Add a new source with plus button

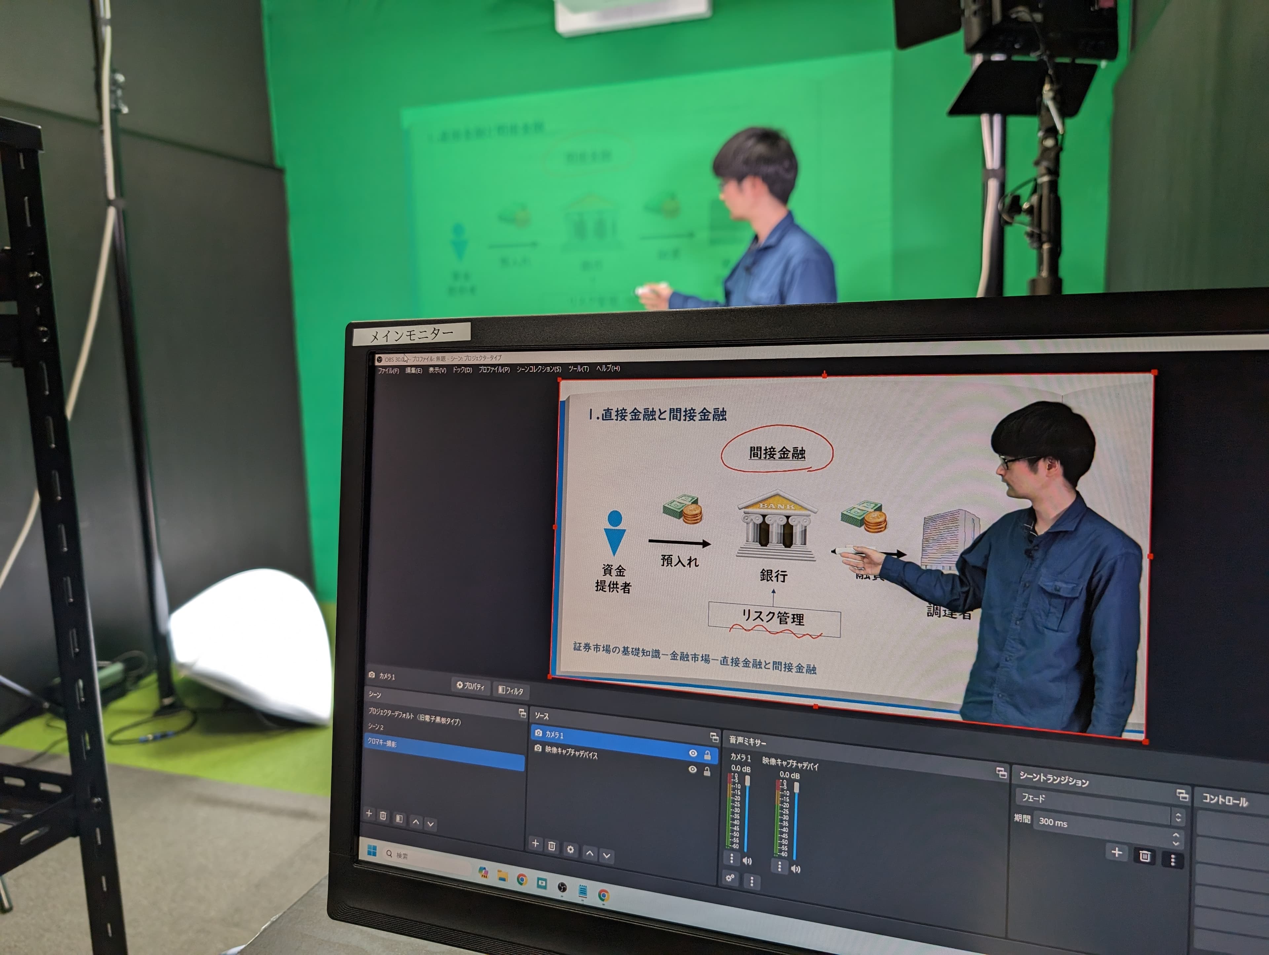[x=535, y=843]
